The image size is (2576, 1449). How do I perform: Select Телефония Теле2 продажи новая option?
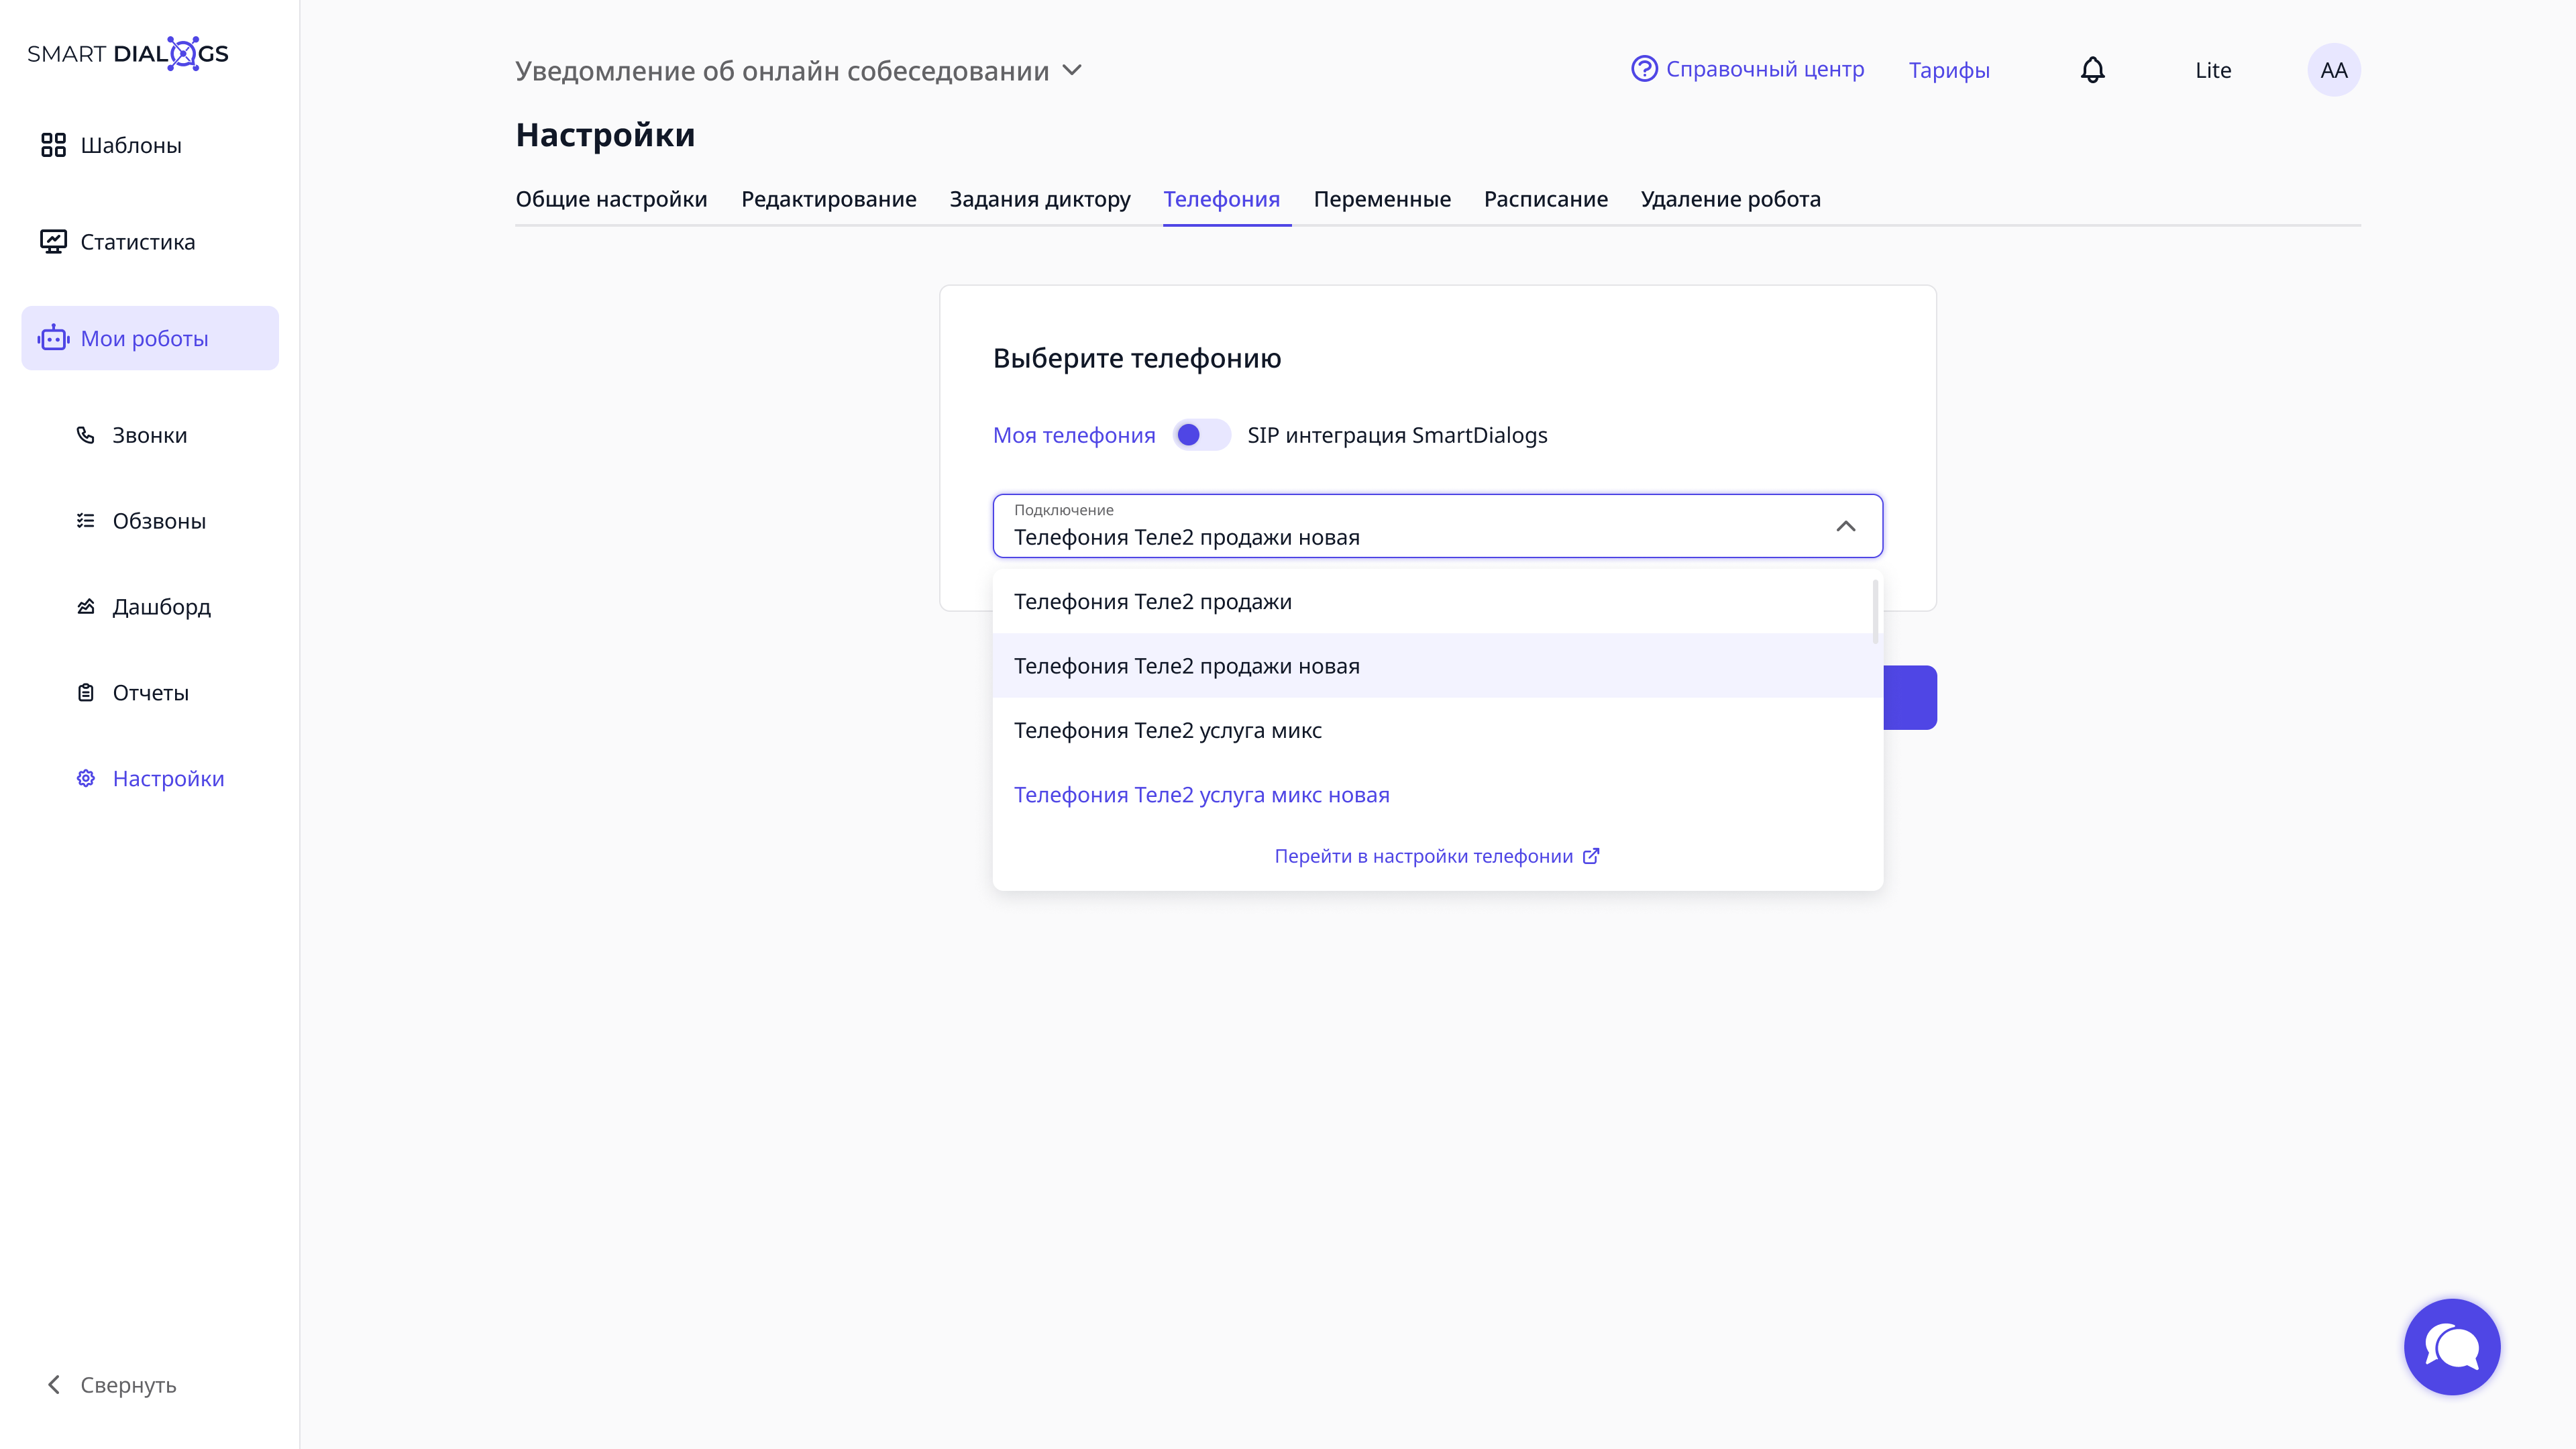(1438, 666)
